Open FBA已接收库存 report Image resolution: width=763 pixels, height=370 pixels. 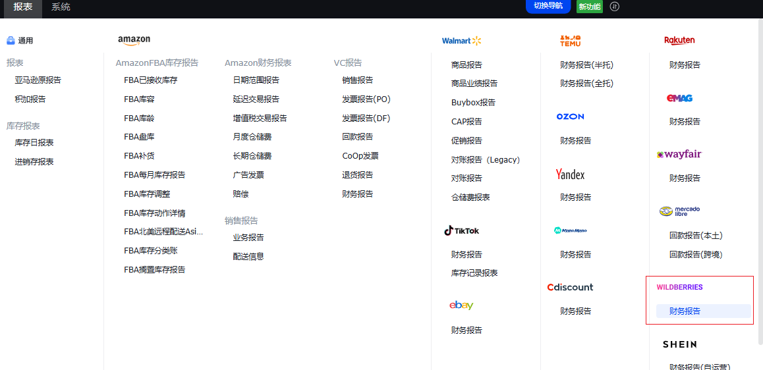tap(151, 80)
